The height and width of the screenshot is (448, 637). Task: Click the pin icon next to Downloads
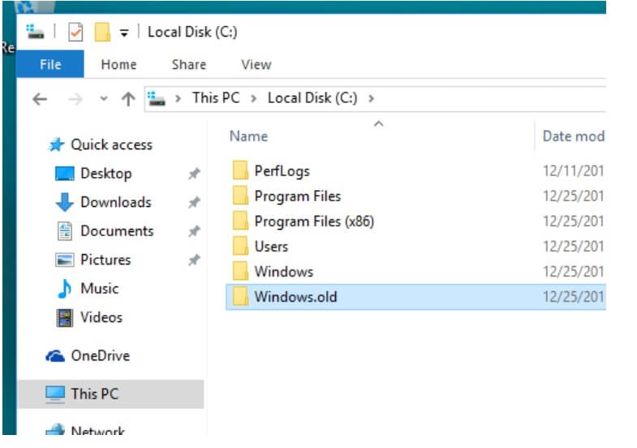pyautogui.click(x=194, y=202)
